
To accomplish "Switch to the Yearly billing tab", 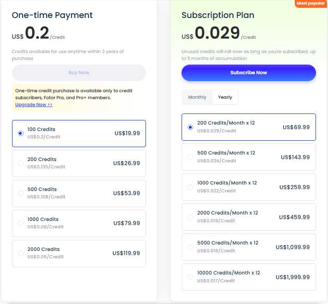I will click(x=225, y=97).
